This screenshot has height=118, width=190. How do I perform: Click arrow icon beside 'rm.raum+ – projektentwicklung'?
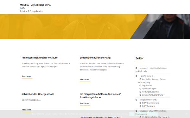[x=136, y=68]
